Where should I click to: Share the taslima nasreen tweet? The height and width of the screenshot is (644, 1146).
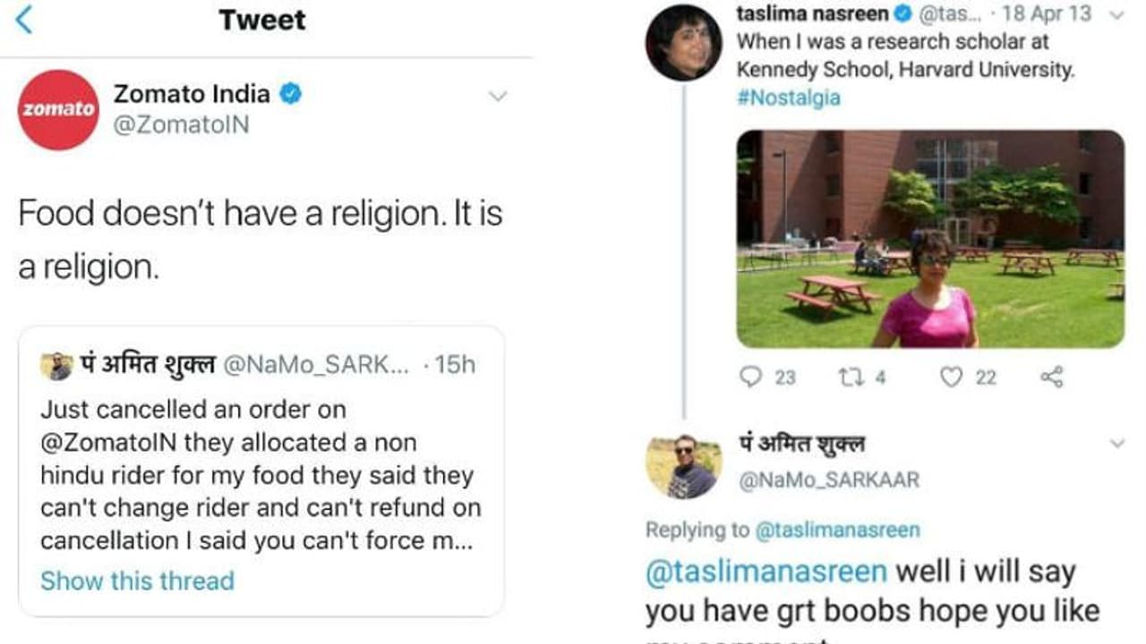pos(1051,377)
